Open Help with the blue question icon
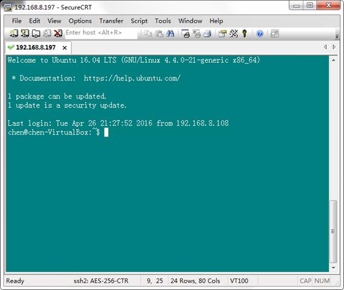Viewport: 344px width, 290px height. (260, 34)
